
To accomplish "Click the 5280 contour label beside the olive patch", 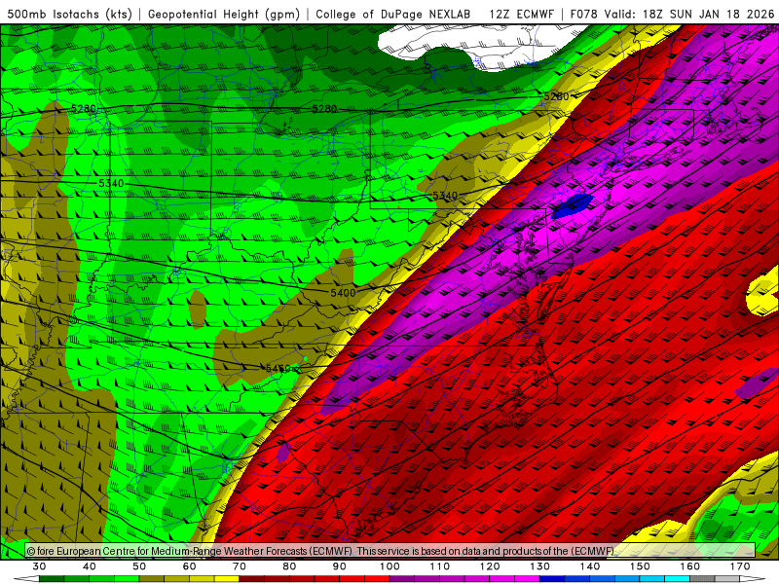I will click(83, 108).
